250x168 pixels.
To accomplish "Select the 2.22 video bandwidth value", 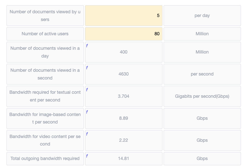I will click(123, 140).
